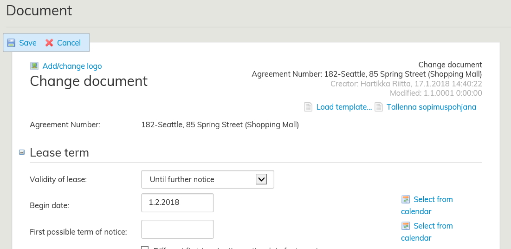Click Select from calendar for First possible term

(x=433, y=226)
